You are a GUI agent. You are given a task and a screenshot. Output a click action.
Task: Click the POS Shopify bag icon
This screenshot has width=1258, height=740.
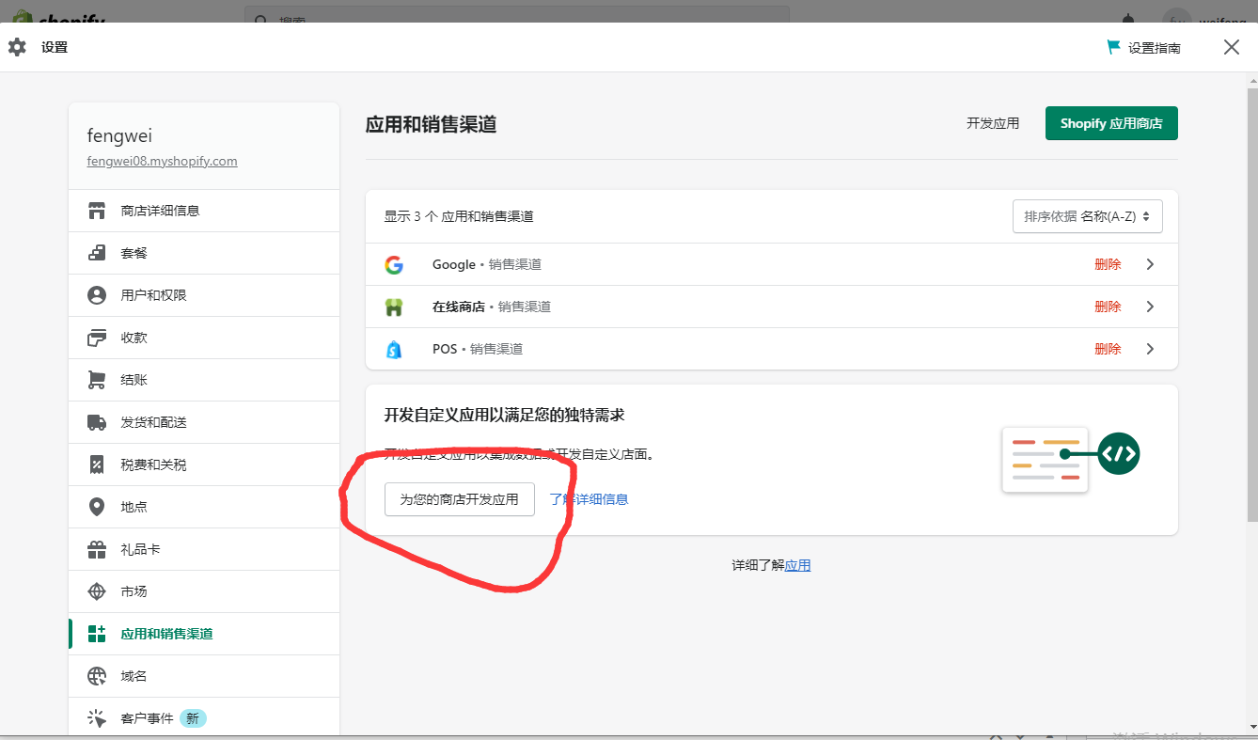[394, 350]
